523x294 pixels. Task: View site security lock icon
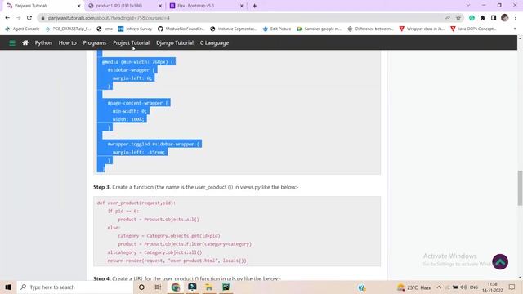point(42,18)
